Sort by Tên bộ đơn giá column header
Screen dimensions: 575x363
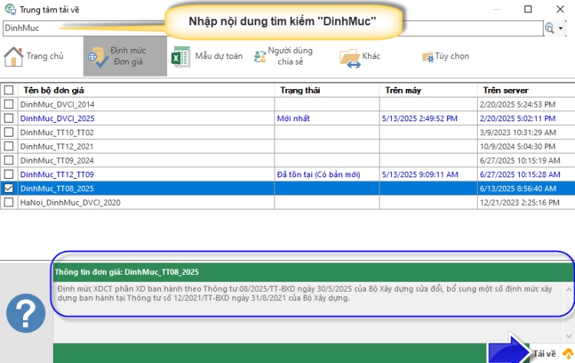[x=146, y=91]
